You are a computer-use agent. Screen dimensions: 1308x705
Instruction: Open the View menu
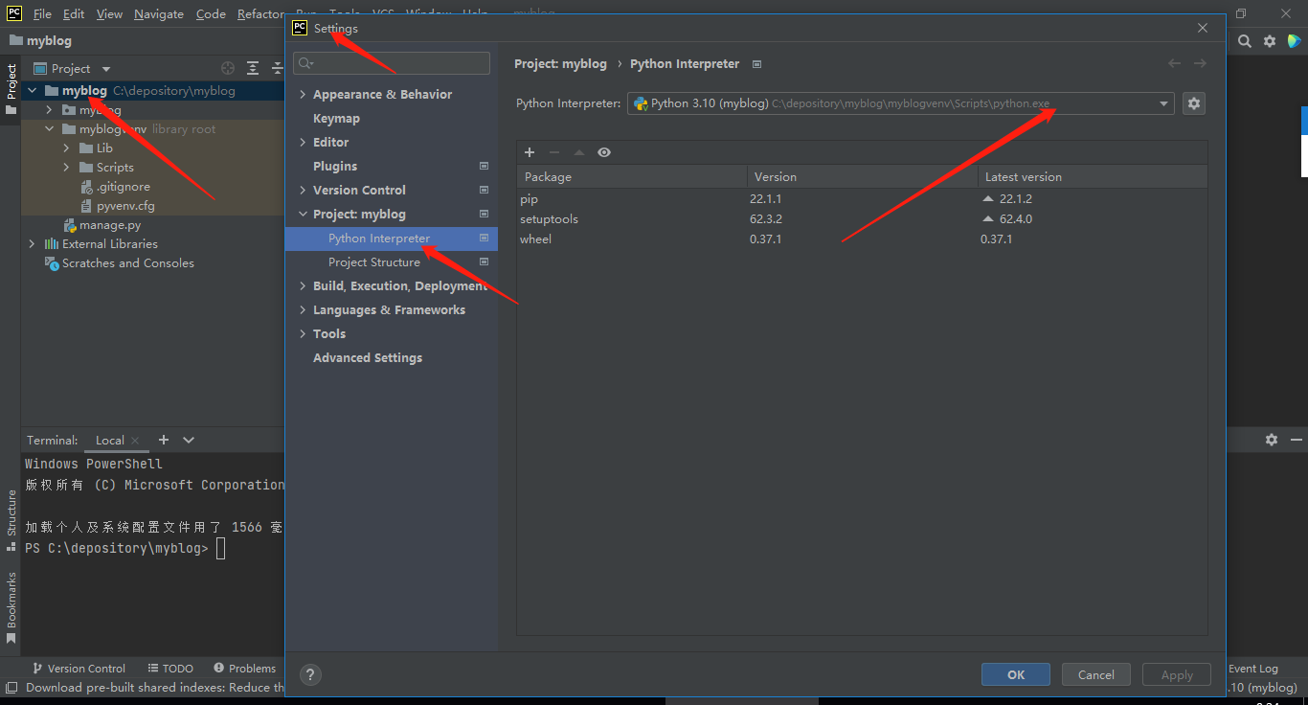pyautogui.click(x=110, y=14)
